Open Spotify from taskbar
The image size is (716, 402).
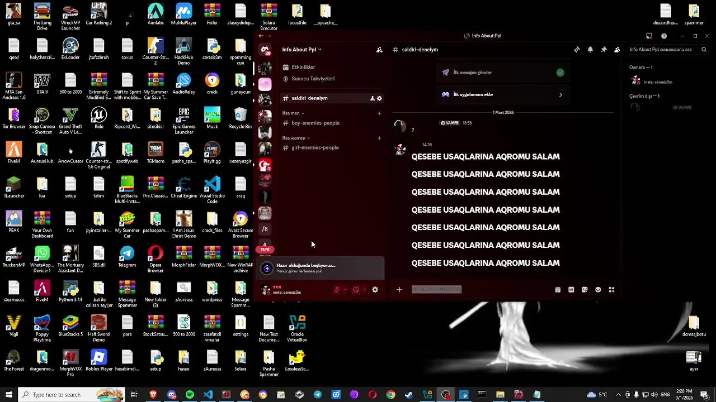point(190,395)
